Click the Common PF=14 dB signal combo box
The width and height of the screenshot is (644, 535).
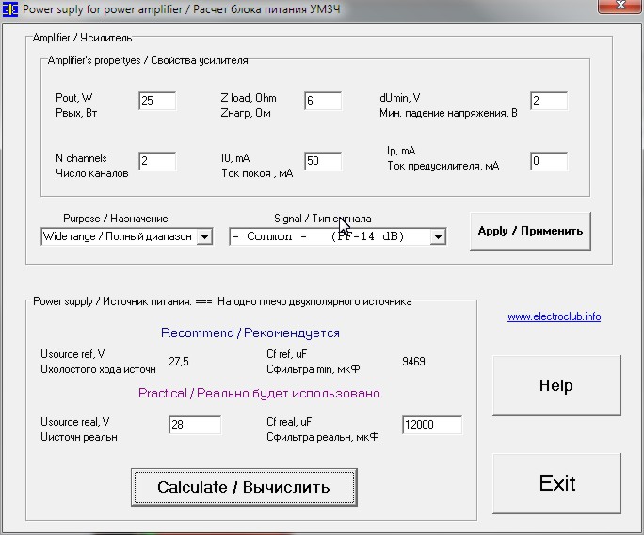(x=338, y=236)
